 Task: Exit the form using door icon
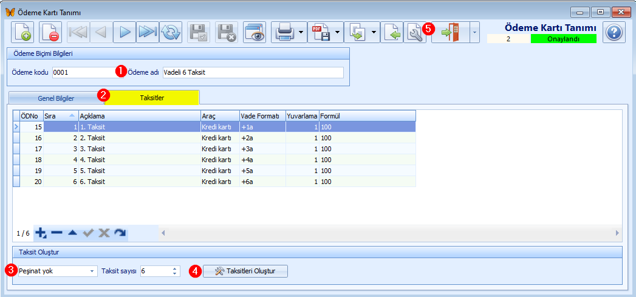click(x=450, y=32)
